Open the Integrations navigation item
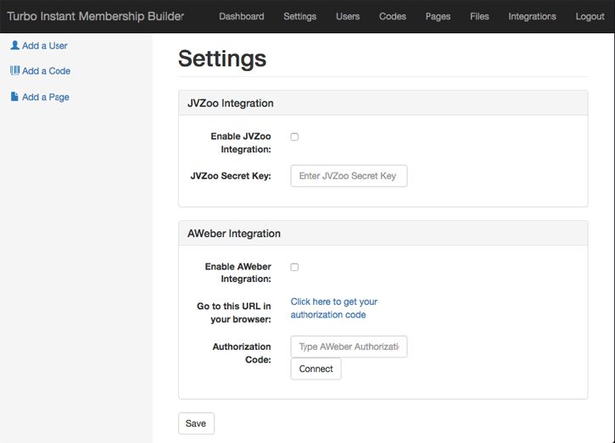Viewport: 615px width, 443px height. click(x=532, y=16)
